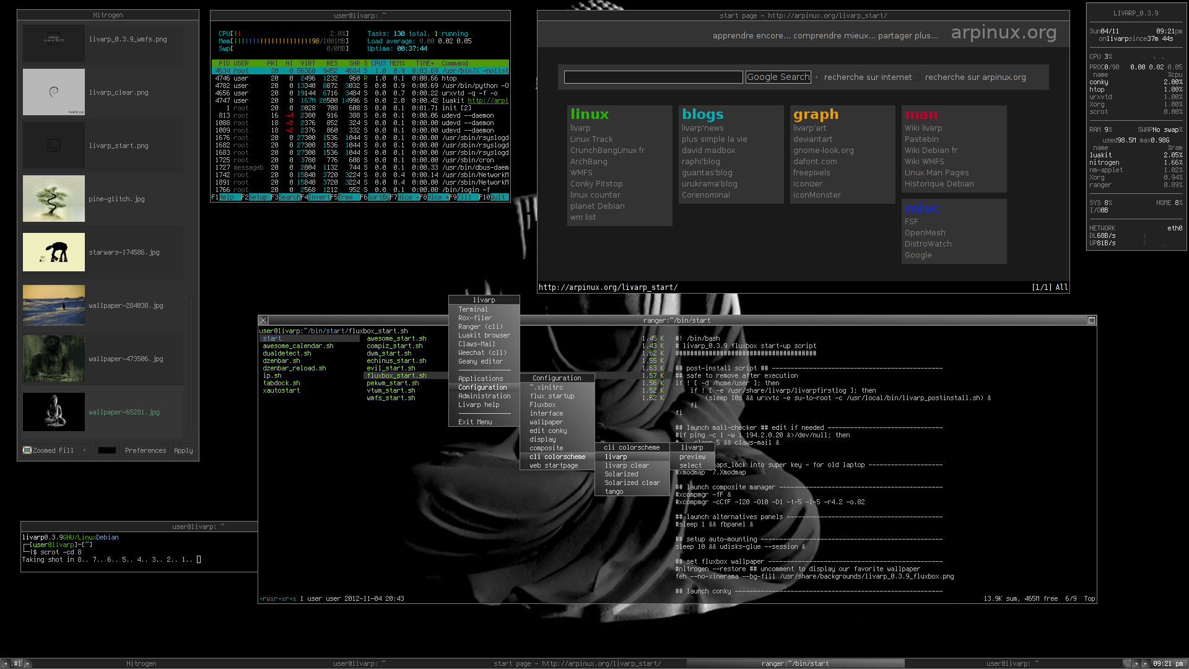Screen dimensions: 1189x669
Task: Open deviantart link under graph
Action: coord(812,139)
